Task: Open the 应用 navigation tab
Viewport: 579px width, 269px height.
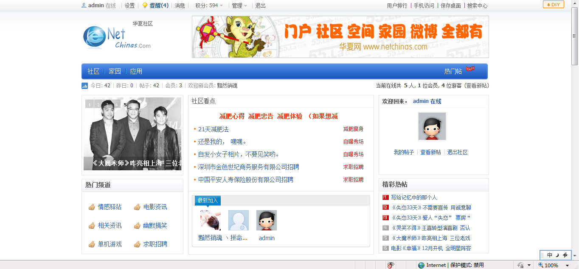Action: click(136, 72)
